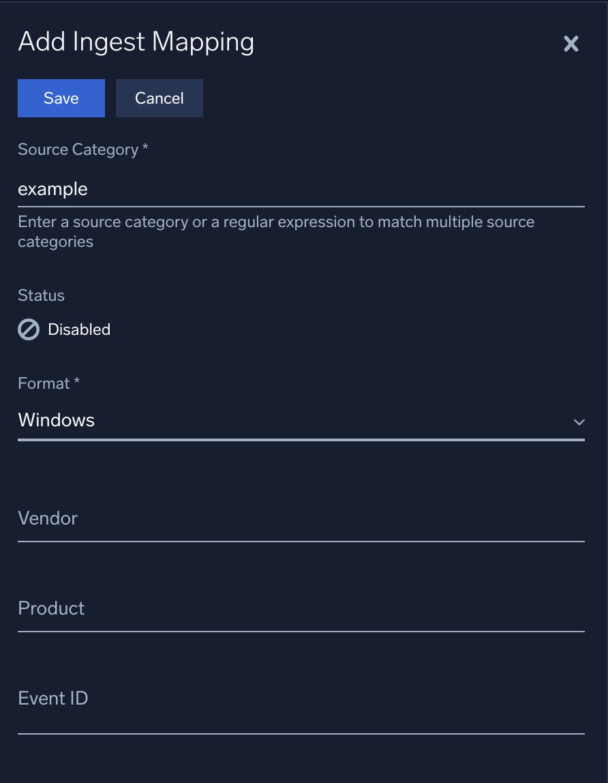Click the underline beneath Vendor
The height and width of the screenshot is (783, 608).
300,541
